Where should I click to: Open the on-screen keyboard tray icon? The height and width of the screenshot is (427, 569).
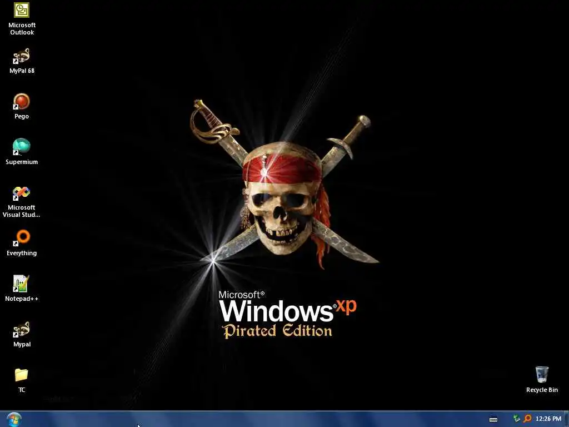[x=493, y=419]
